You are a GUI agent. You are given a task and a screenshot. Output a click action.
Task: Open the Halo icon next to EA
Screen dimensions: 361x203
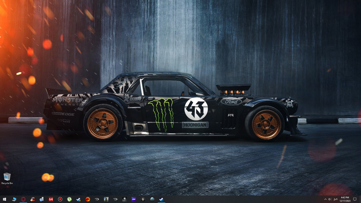pyautogui.click(x=97, y=199)
